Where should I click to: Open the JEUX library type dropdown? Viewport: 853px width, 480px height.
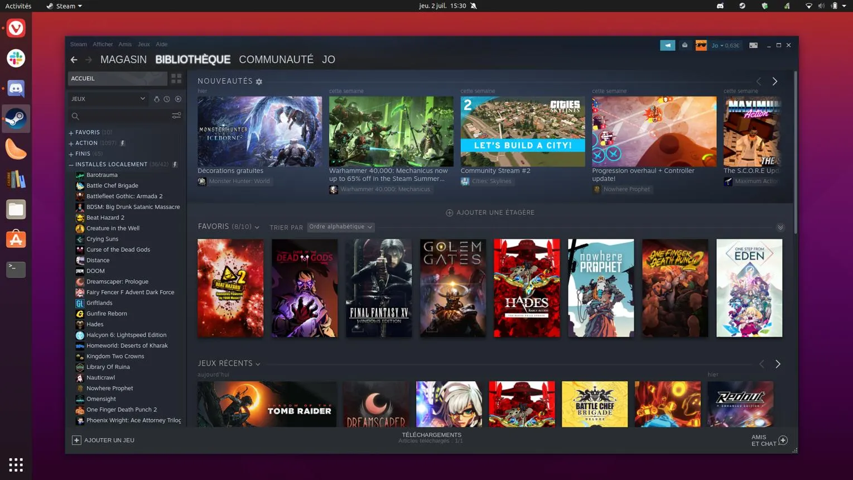[x=108, y=99]
